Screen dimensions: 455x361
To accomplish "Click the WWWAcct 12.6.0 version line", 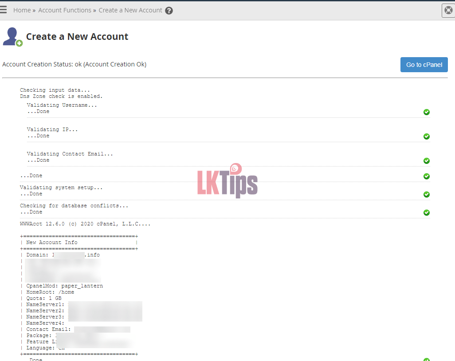I will [x=85, y=224].
